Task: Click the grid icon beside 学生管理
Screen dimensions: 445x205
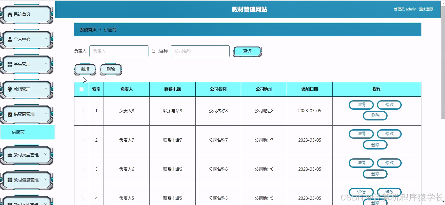Action: pos(10,64)
